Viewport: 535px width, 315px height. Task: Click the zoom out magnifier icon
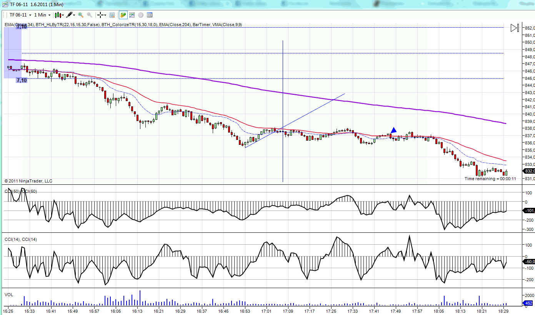click(x=90, y=15)
